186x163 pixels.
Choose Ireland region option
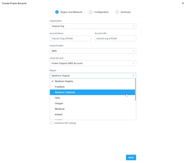pos(58,115)
